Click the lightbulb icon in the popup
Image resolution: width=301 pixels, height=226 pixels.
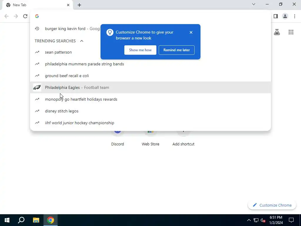[110, 32]
